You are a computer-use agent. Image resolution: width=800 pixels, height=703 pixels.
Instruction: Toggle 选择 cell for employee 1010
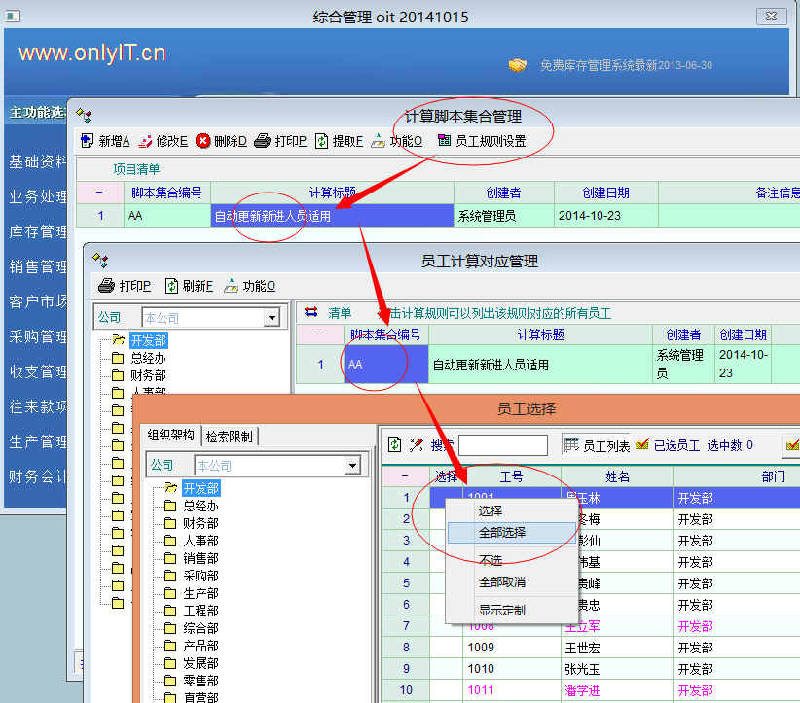tap(447, 669)
